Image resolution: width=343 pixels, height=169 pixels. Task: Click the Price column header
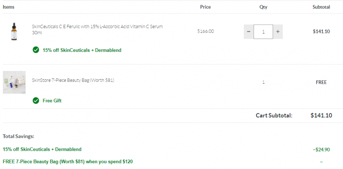(x=205, y=7)
